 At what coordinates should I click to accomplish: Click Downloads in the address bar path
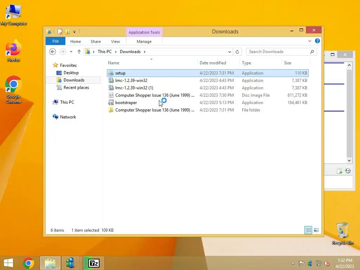[130, 52]
